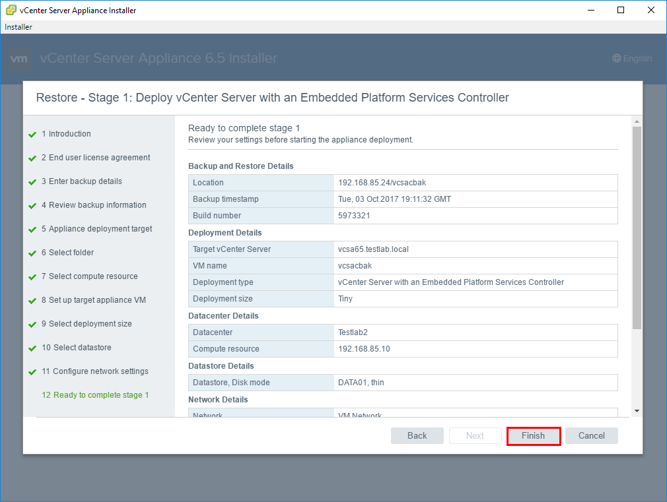Go to step 4 Review backup information
The height and width of the screenshot is (502, 667).
coord(94,205)
